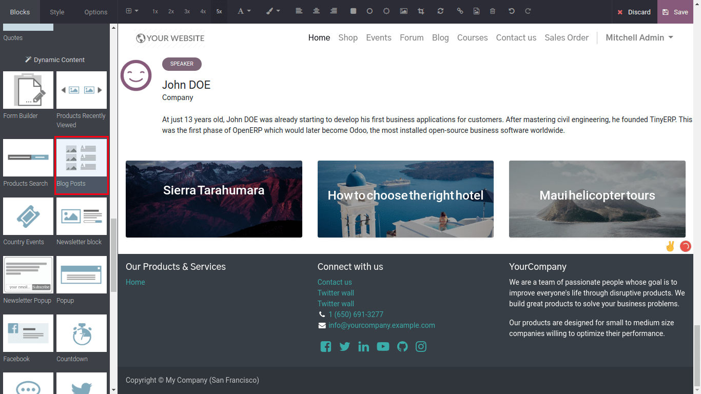Image resolution: width=701 pixels, height=394 pixels.
Task: Open the Home menu item
Action: tap(319, 37)
